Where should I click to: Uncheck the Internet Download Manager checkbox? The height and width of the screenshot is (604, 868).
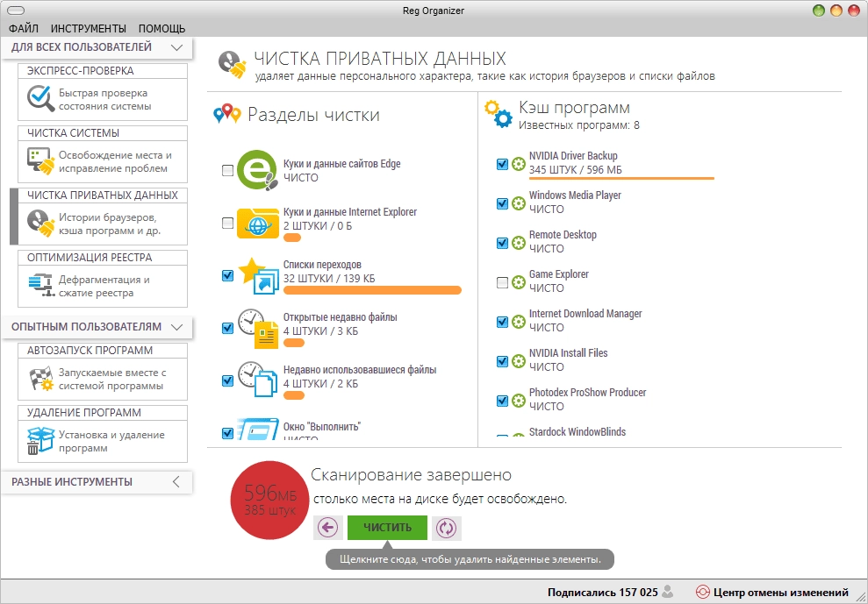pos(502,322)
